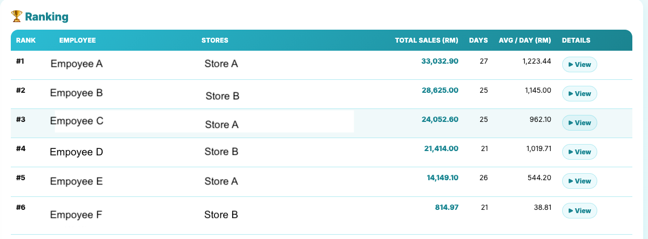Click the 814.97 total sales figure
This screenshot has height=239, width=648.
[447, 207]
